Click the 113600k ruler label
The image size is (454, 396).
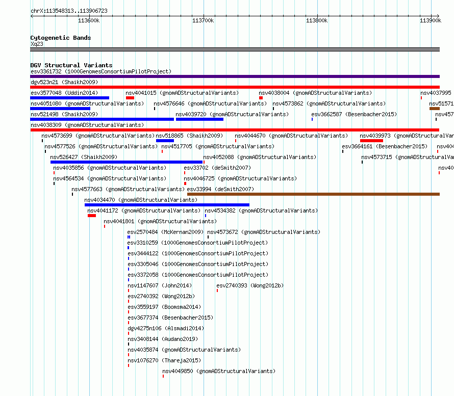89,20
